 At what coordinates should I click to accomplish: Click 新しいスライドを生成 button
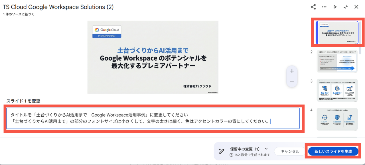(x=333, y=151)
